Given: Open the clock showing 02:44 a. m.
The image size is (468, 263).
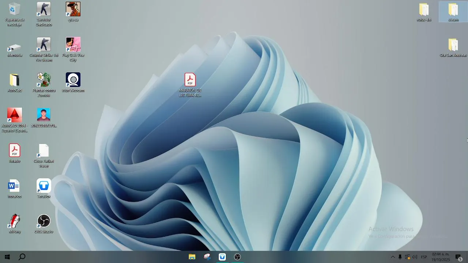Looking at the screenshot, I should (x=441, y=257).
